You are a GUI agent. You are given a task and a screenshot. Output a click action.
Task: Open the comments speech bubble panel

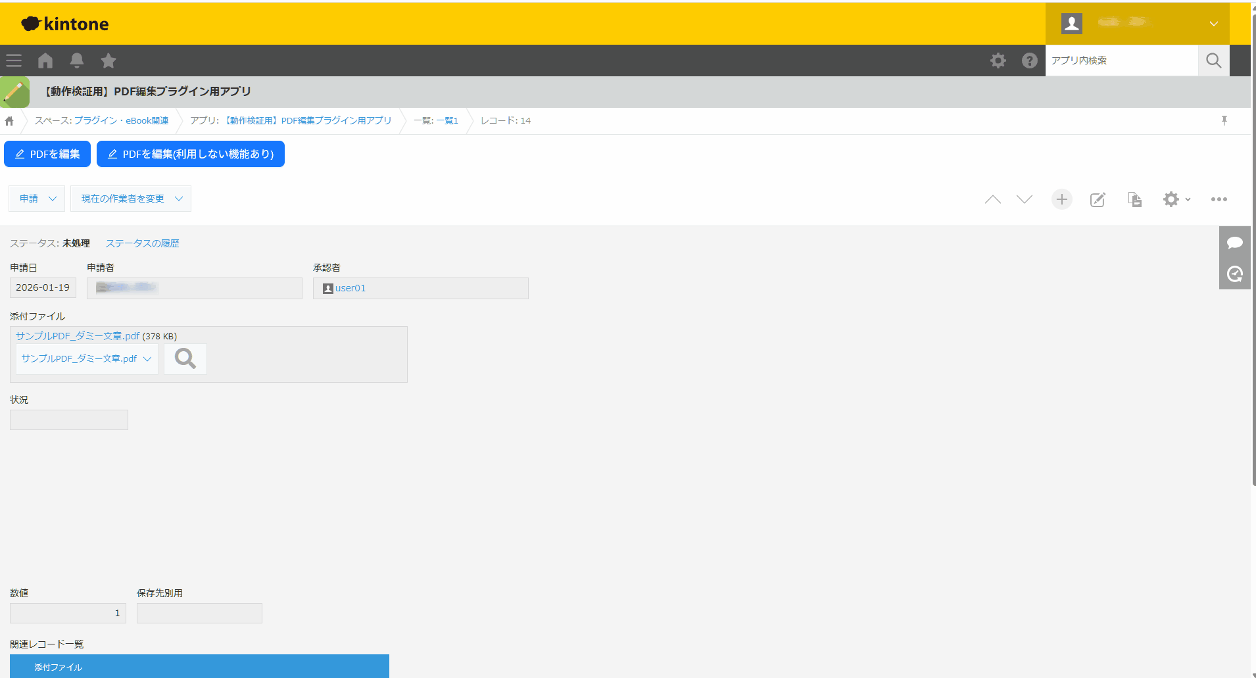click(x=1234, y=243)
